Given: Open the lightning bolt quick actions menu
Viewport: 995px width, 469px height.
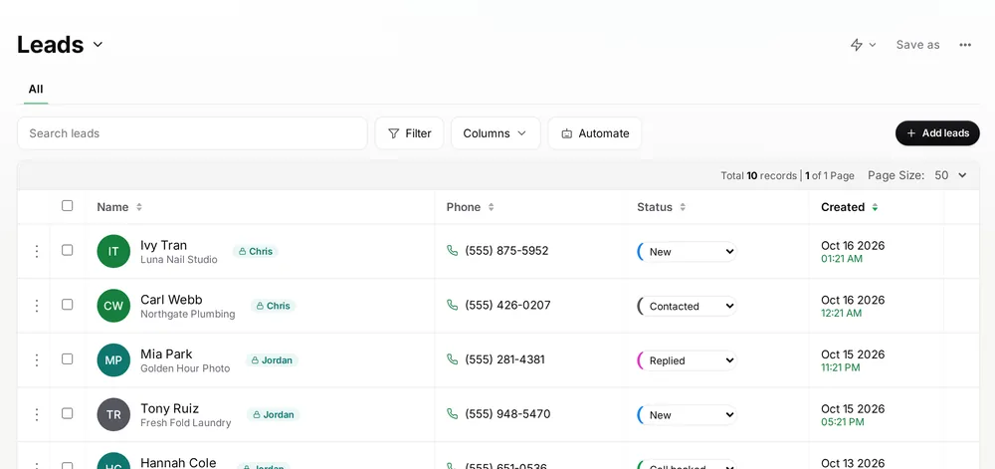Looking at the screenshot, I should (863, 45).
